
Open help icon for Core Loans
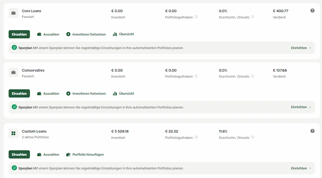312,11
